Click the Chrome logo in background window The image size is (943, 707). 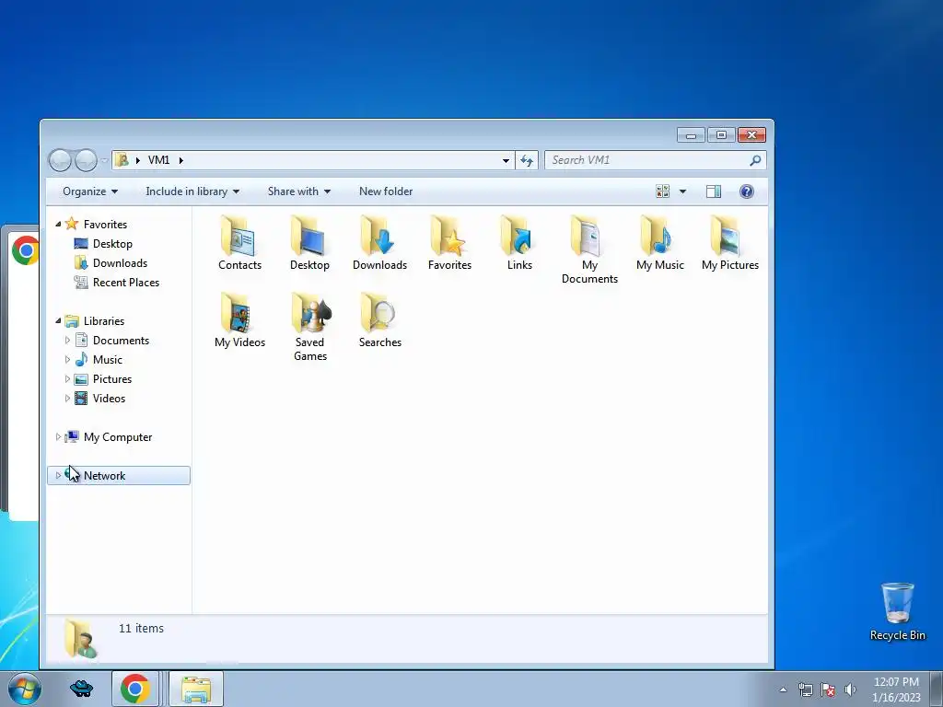point(26,250)
